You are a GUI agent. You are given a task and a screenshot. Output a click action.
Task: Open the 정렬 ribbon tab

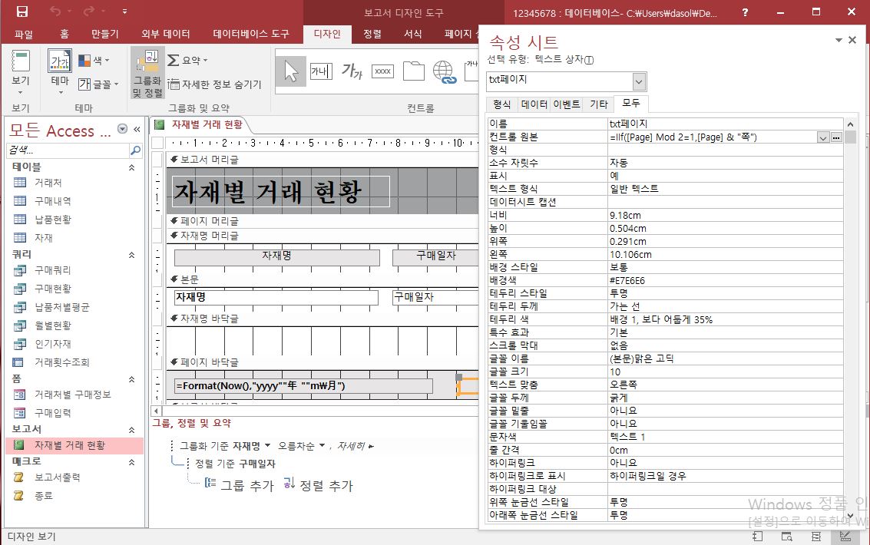pyautogui.click(x=372, y=34)
